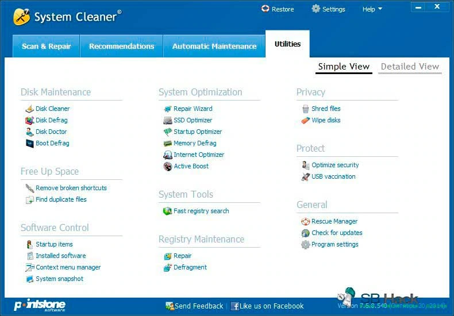
Task: Click the Fast registry search icon
Action: [167, 211]
